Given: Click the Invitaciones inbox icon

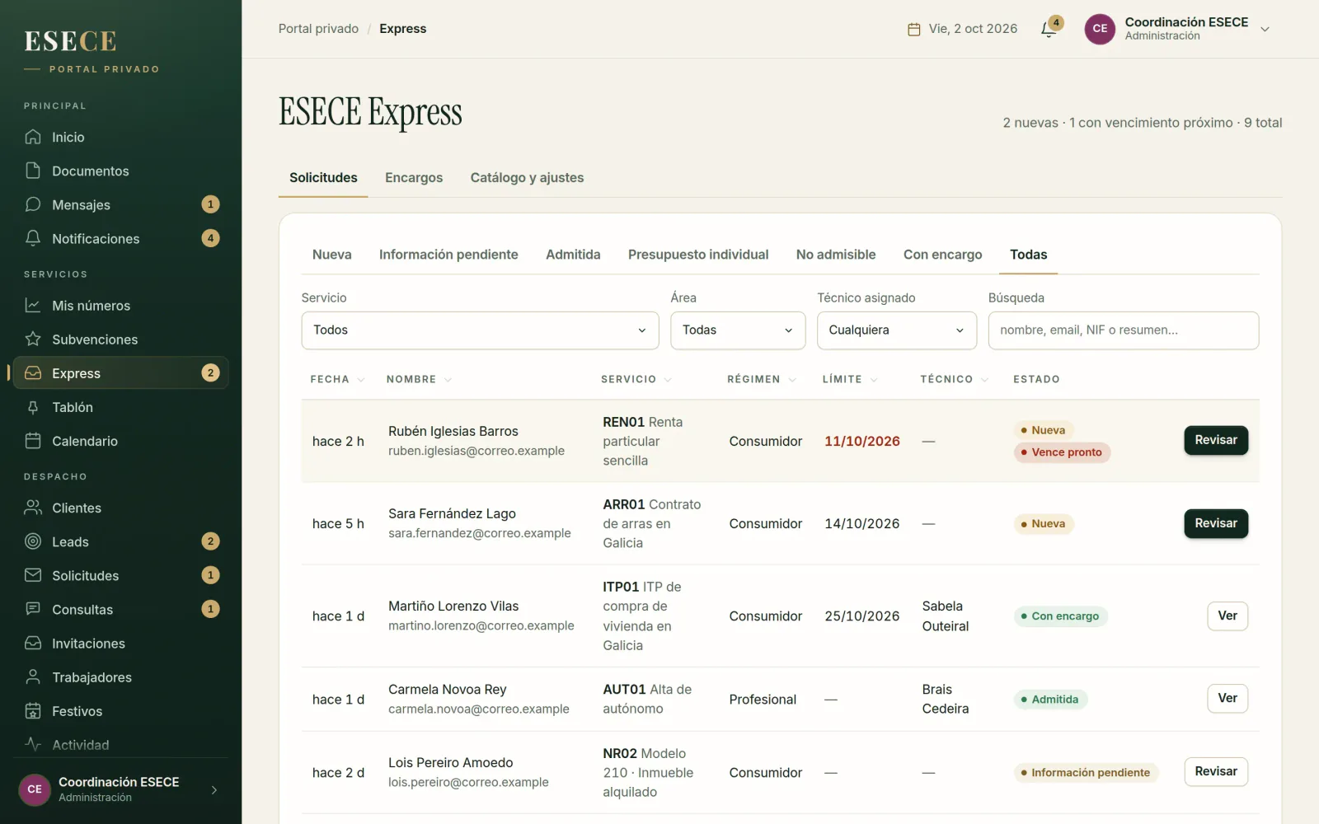Looking at the screenshot, I should (33, 643).
